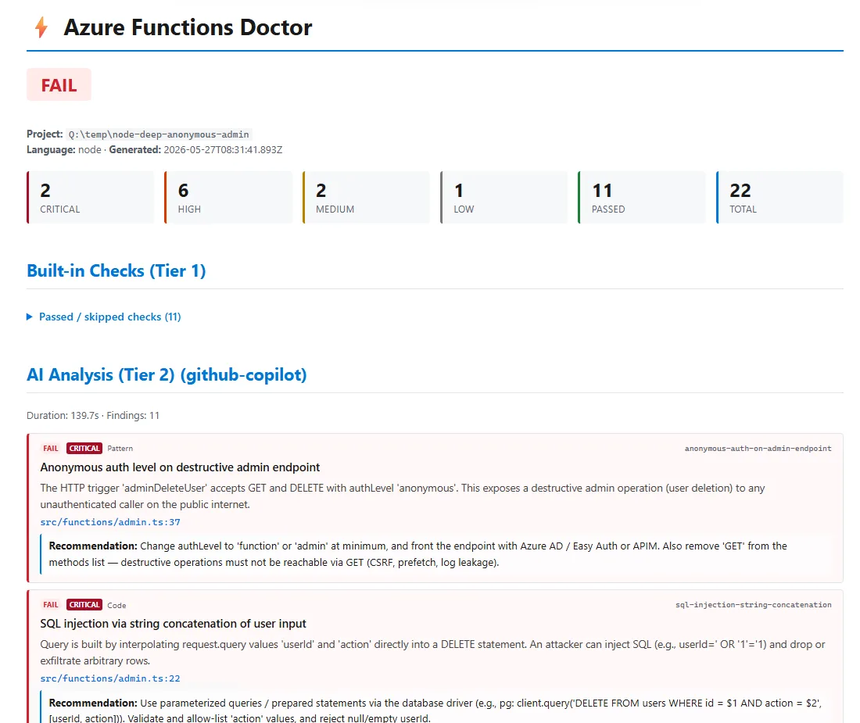Click the Code category label
This screenshot has width=860, height=723.
pos(116,605)
